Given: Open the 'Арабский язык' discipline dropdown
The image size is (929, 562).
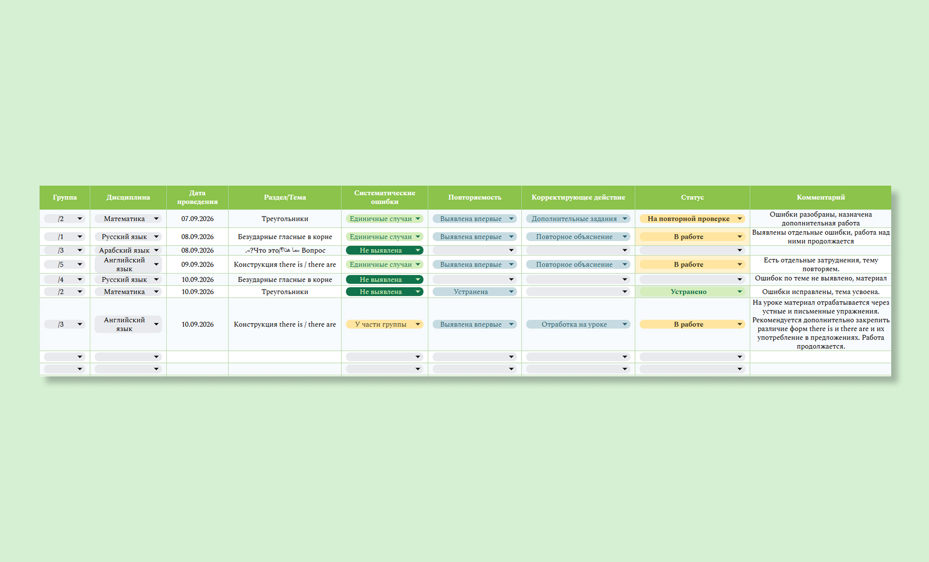Looking at the screenshot, I should 128,250.
